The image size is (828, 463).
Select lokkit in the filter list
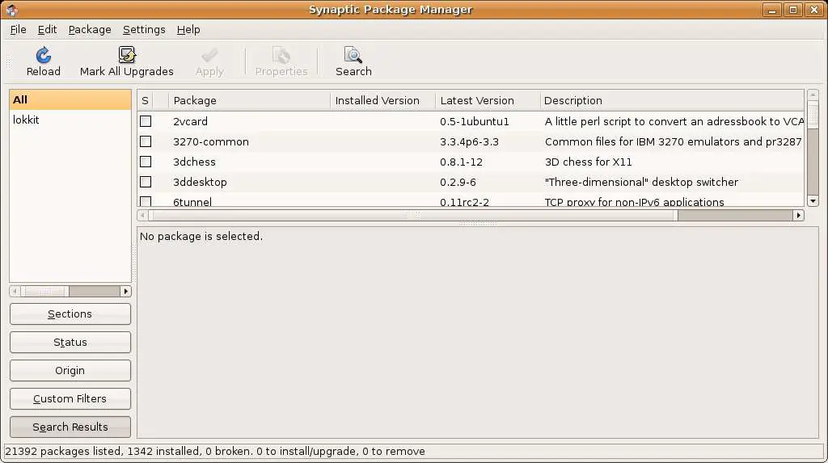[27, 120]
